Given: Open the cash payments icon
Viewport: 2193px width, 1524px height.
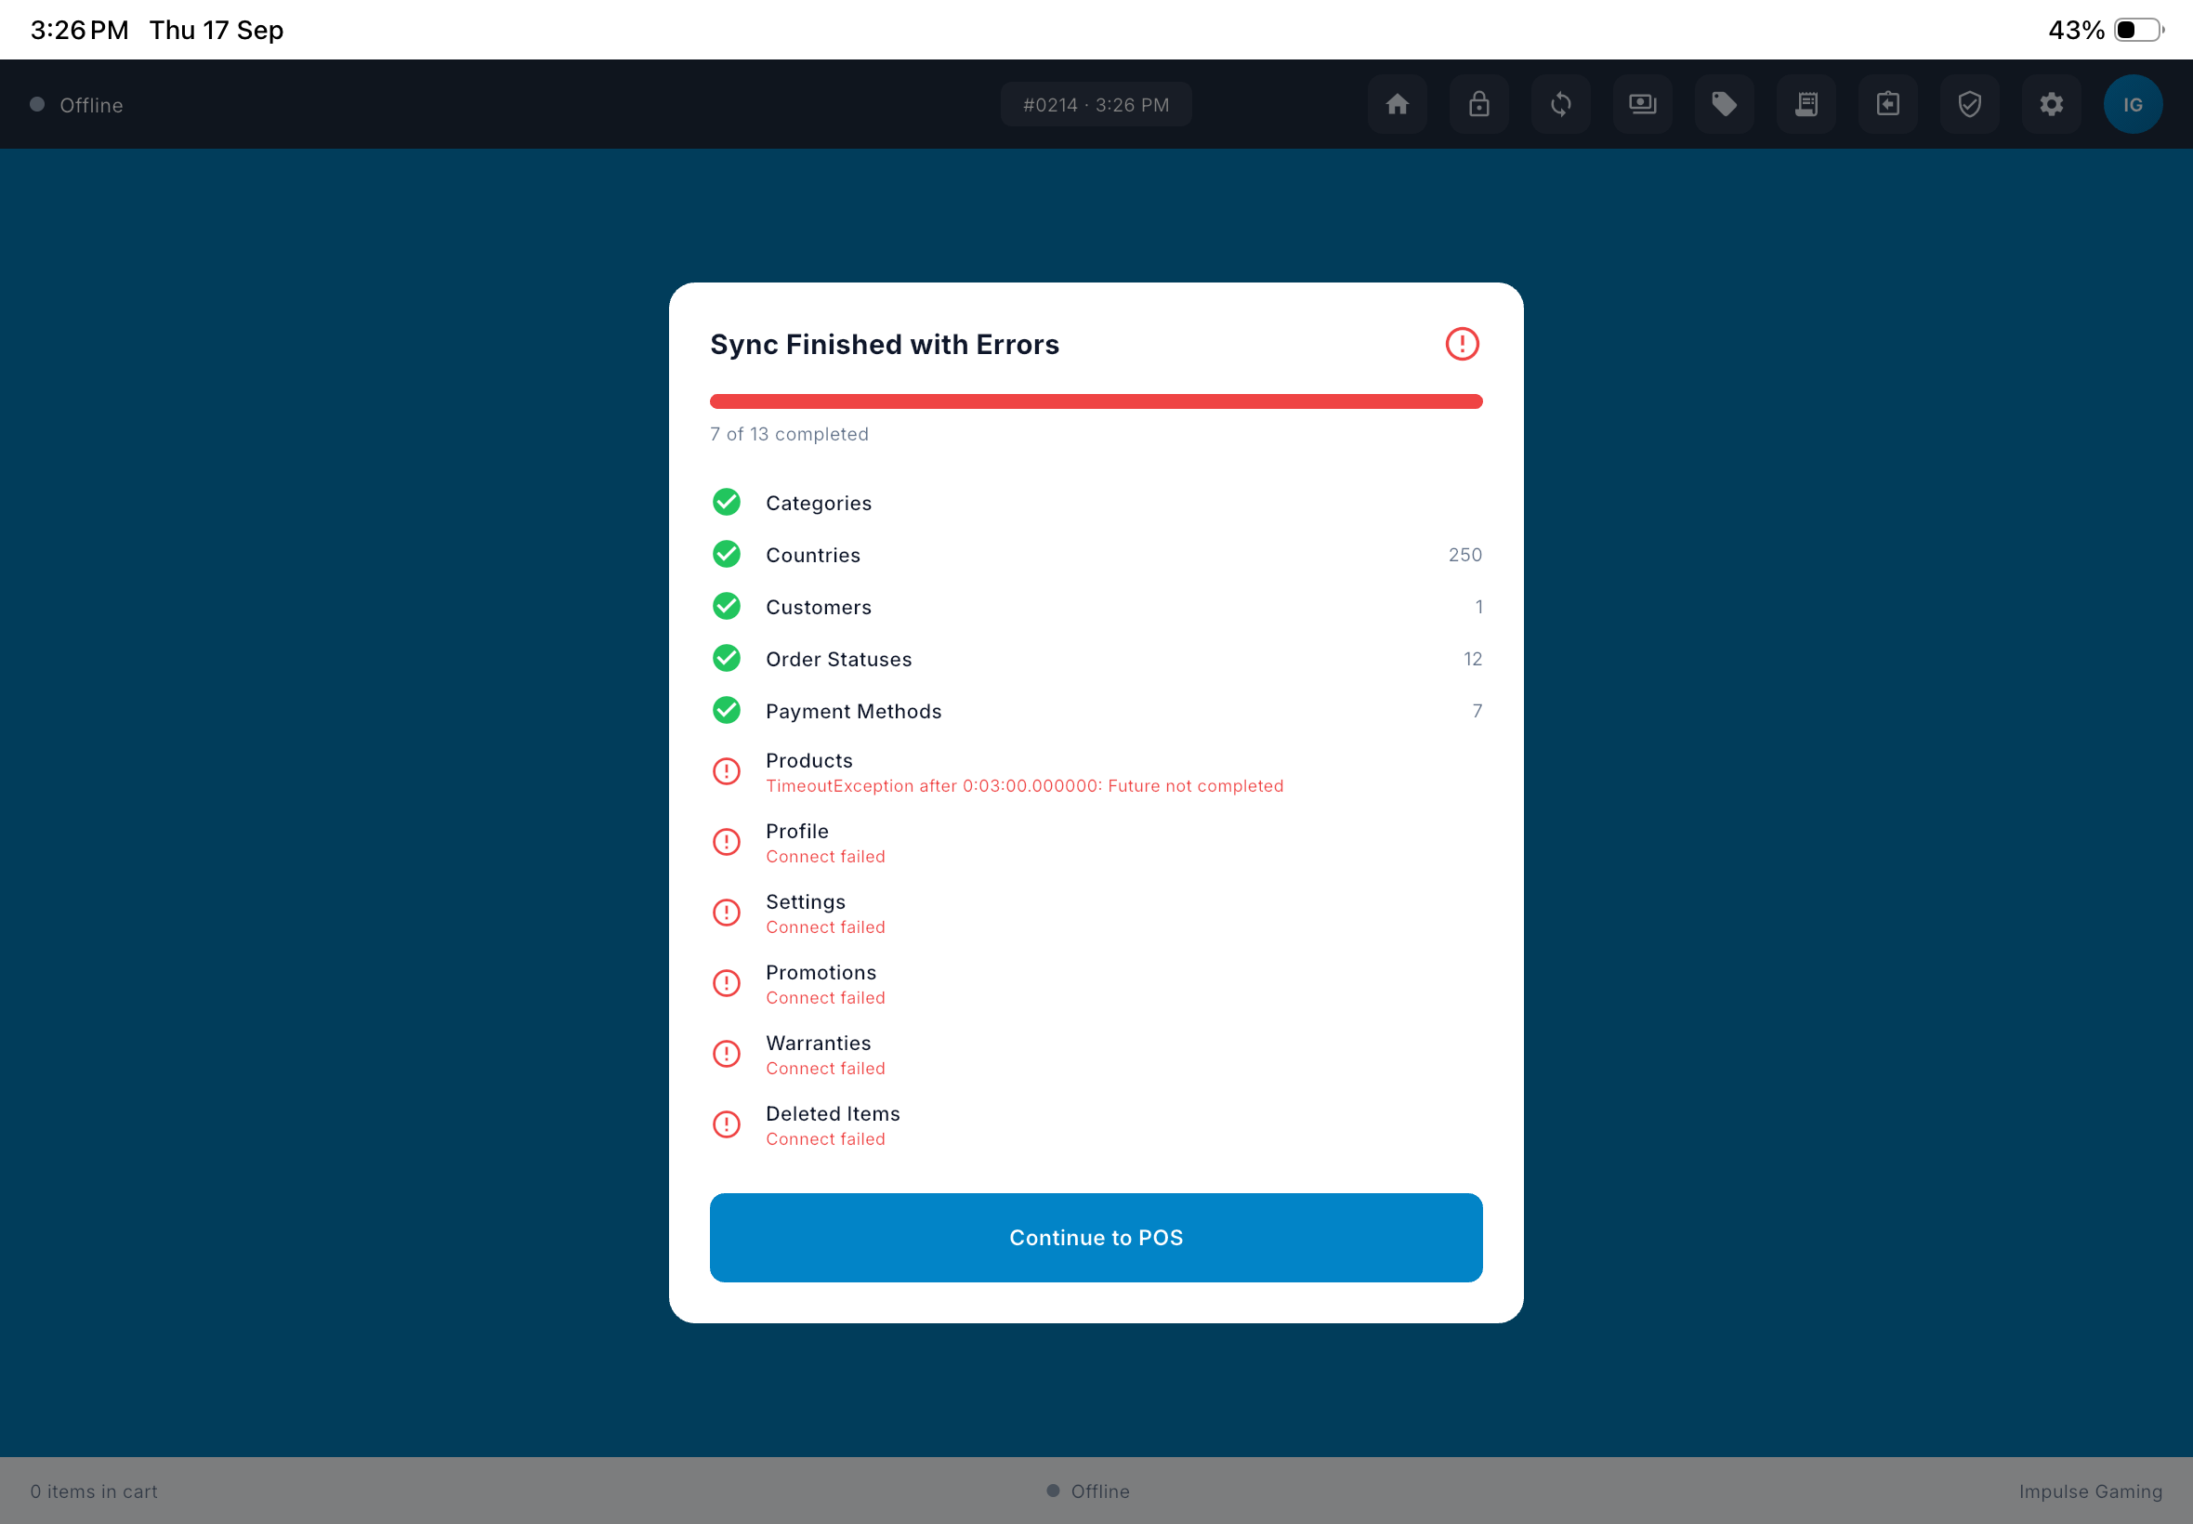Looking at the screenshot, I should [x=1642, y=104].
